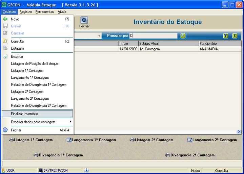Click the Início column header
The width and height of the screenshot is (244, 174).
point(128,44)
